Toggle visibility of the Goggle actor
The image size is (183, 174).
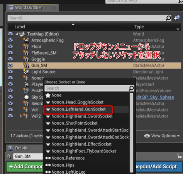pyautogui.click(x=10, y=59)
